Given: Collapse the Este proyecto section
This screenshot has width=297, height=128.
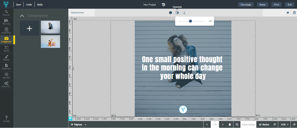Looking at the screenshot, I should pyautogui.click(x=22, y=16).
